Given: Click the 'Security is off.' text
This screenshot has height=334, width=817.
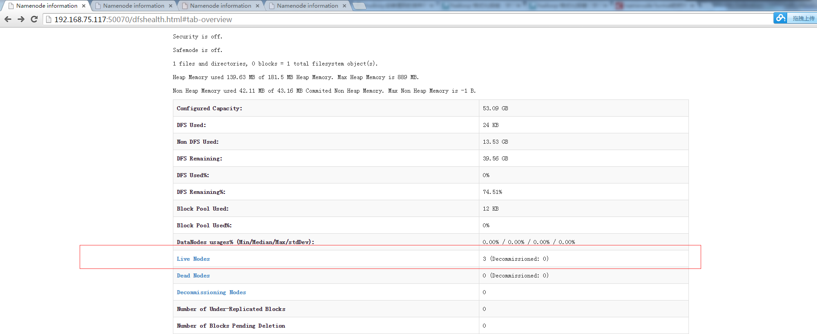Looking at the screenshot, I should tap(197, 37).
